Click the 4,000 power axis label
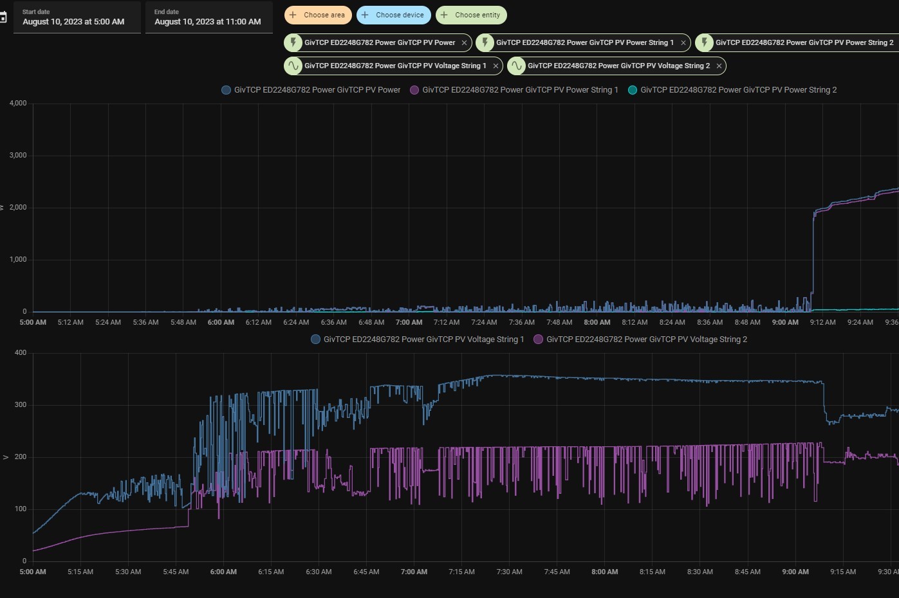 (x=18, y=104)
